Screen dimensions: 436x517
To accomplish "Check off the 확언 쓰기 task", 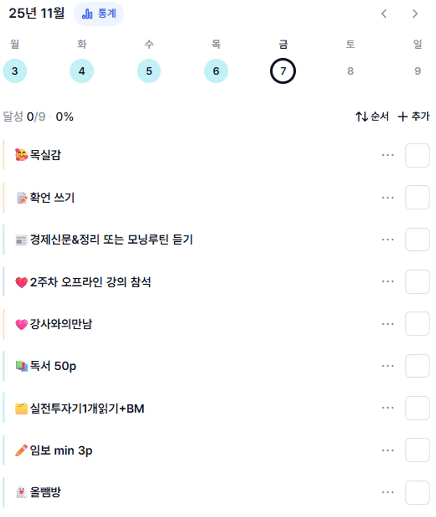I will coord(417,198).
